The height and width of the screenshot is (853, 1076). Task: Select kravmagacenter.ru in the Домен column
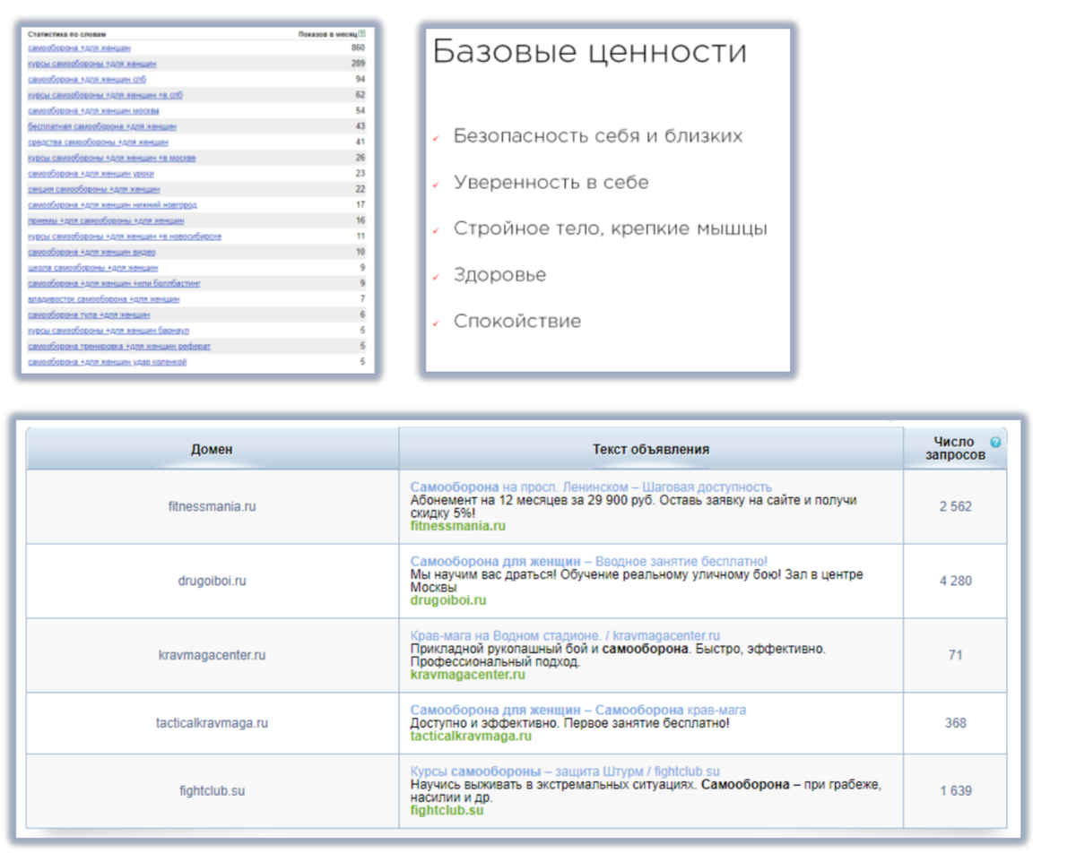[212, 655]
